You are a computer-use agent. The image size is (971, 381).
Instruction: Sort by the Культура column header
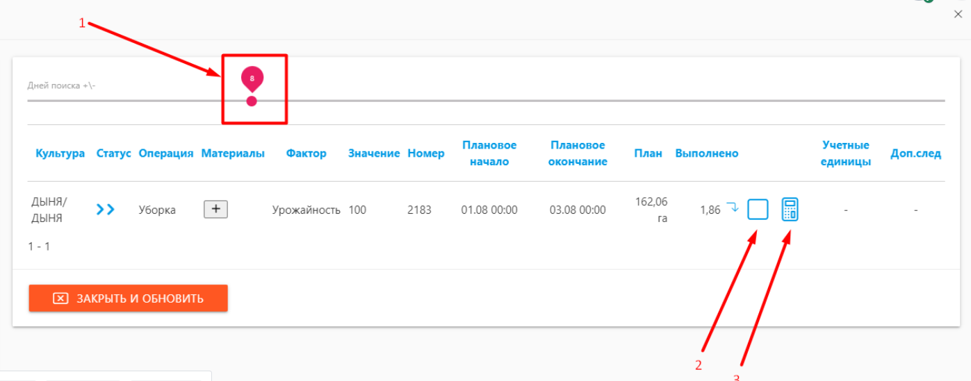pos(60,153)
